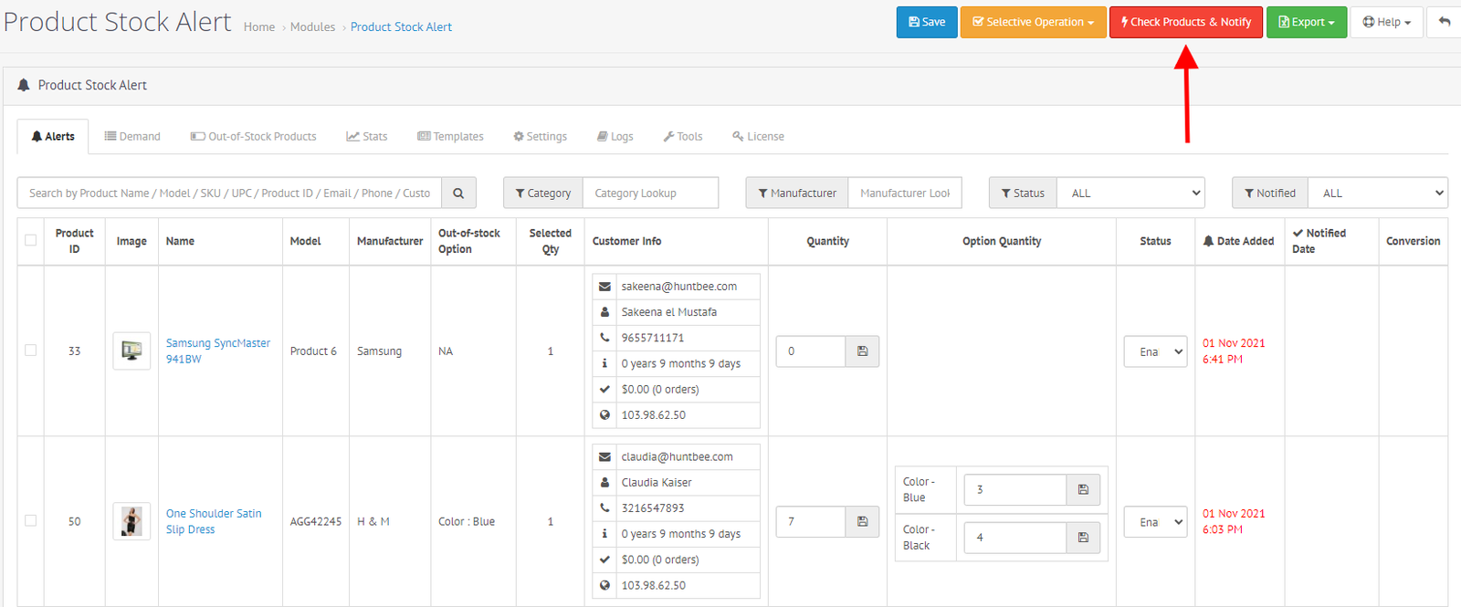Open the Tools tab

pos(683,136)
